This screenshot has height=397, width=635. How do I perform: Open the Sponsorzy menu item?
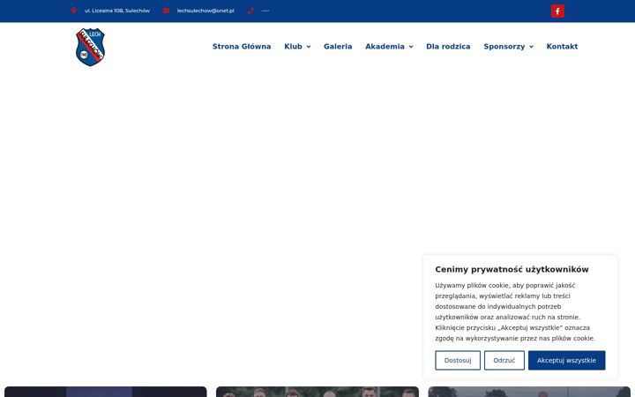tap(504, 47)
